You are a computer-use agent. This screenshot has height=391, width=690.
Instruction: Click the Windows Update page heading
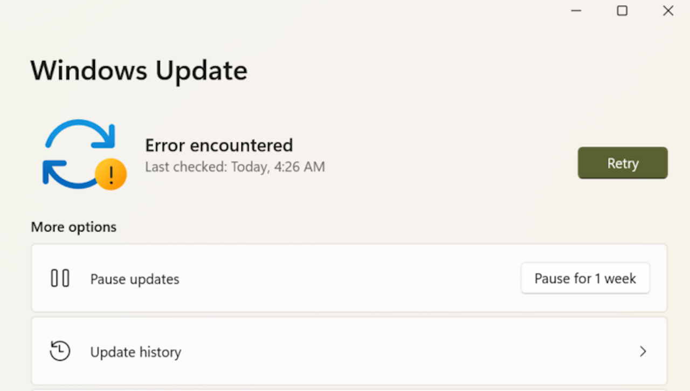139,71
